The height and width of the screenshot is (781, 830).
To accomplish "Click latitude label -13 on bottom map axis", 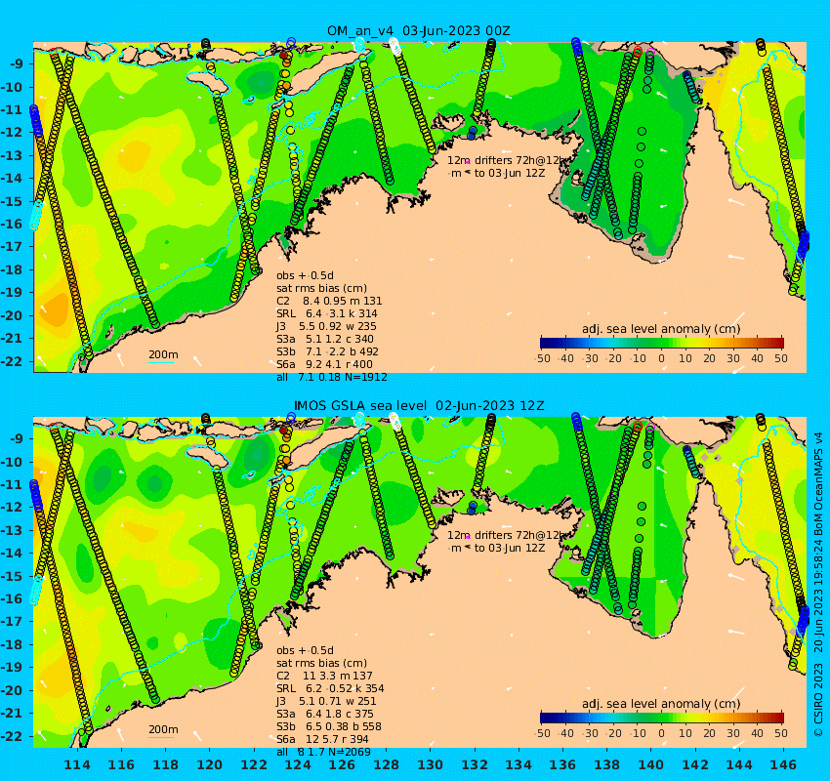I will pyautogui.click(x=11, y=531).
